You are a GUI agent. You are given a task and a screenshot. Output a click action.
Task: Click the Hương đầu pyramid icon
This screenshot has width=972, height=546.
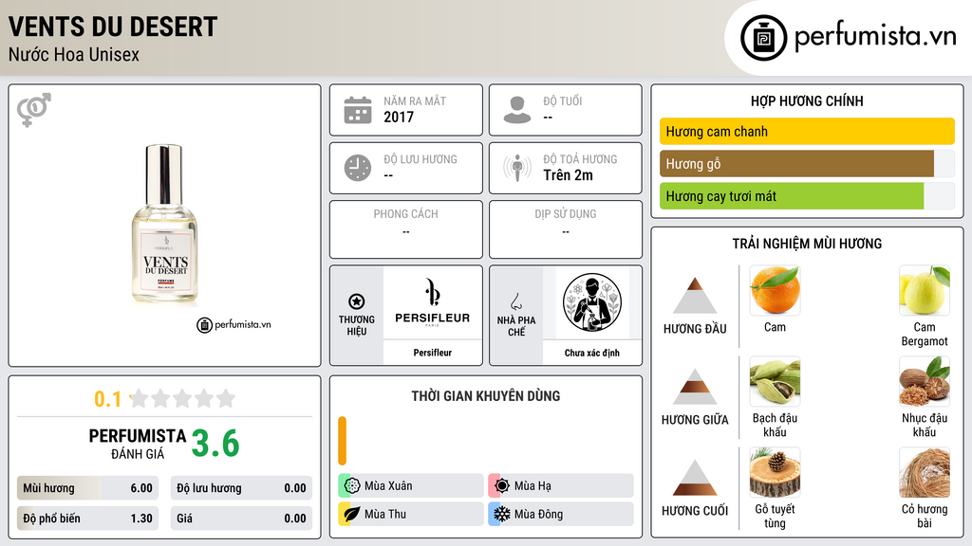pos(695,296)
